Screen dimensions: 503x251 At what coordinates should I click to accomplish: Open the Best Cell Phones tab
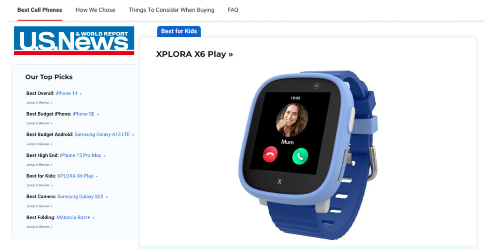point(40,10)
